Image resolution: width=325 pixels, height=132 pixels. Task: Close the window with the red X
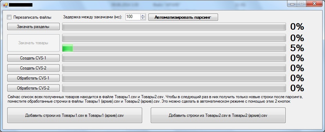click(x=315, y=3)
